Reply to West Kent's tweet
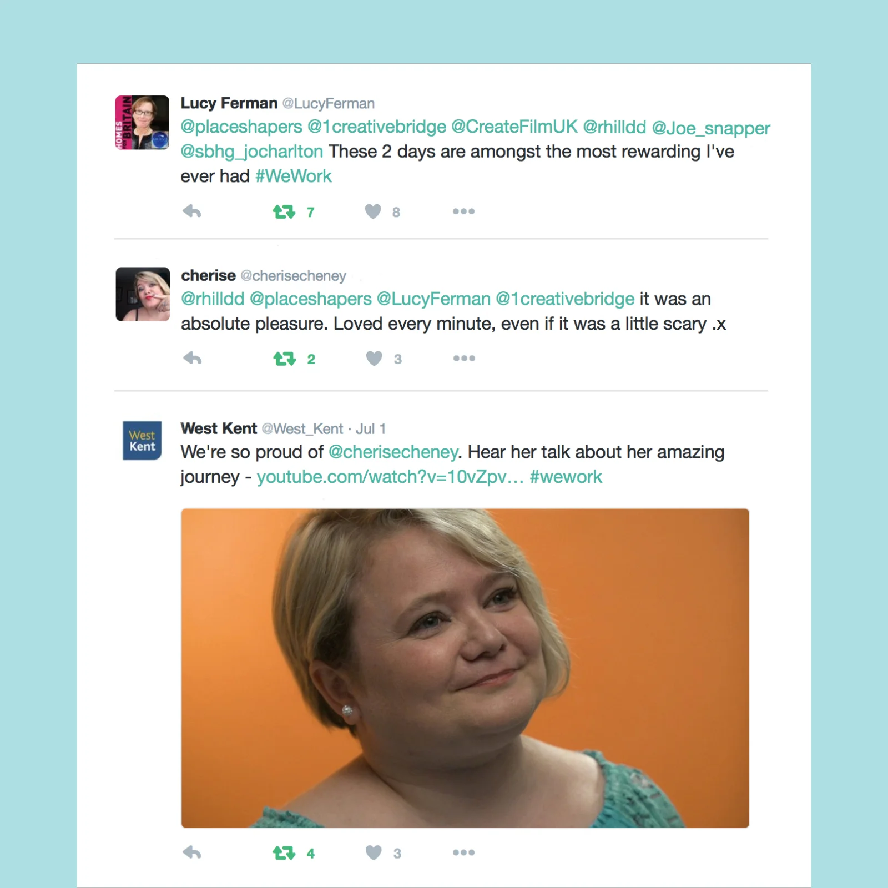888x888 pixels. (192, 852)
